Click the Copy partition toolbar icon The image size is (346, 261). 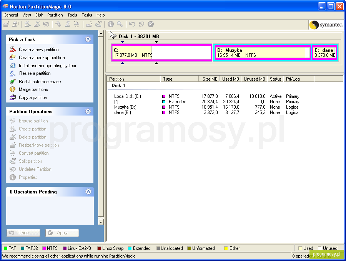15,24
